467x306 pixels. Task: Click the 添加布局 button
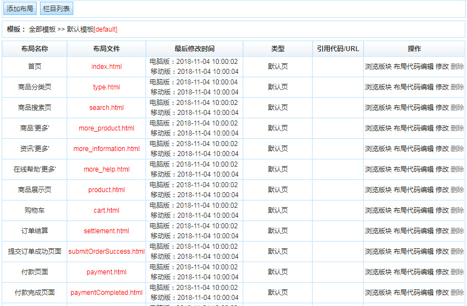click(x=20, y=9)
